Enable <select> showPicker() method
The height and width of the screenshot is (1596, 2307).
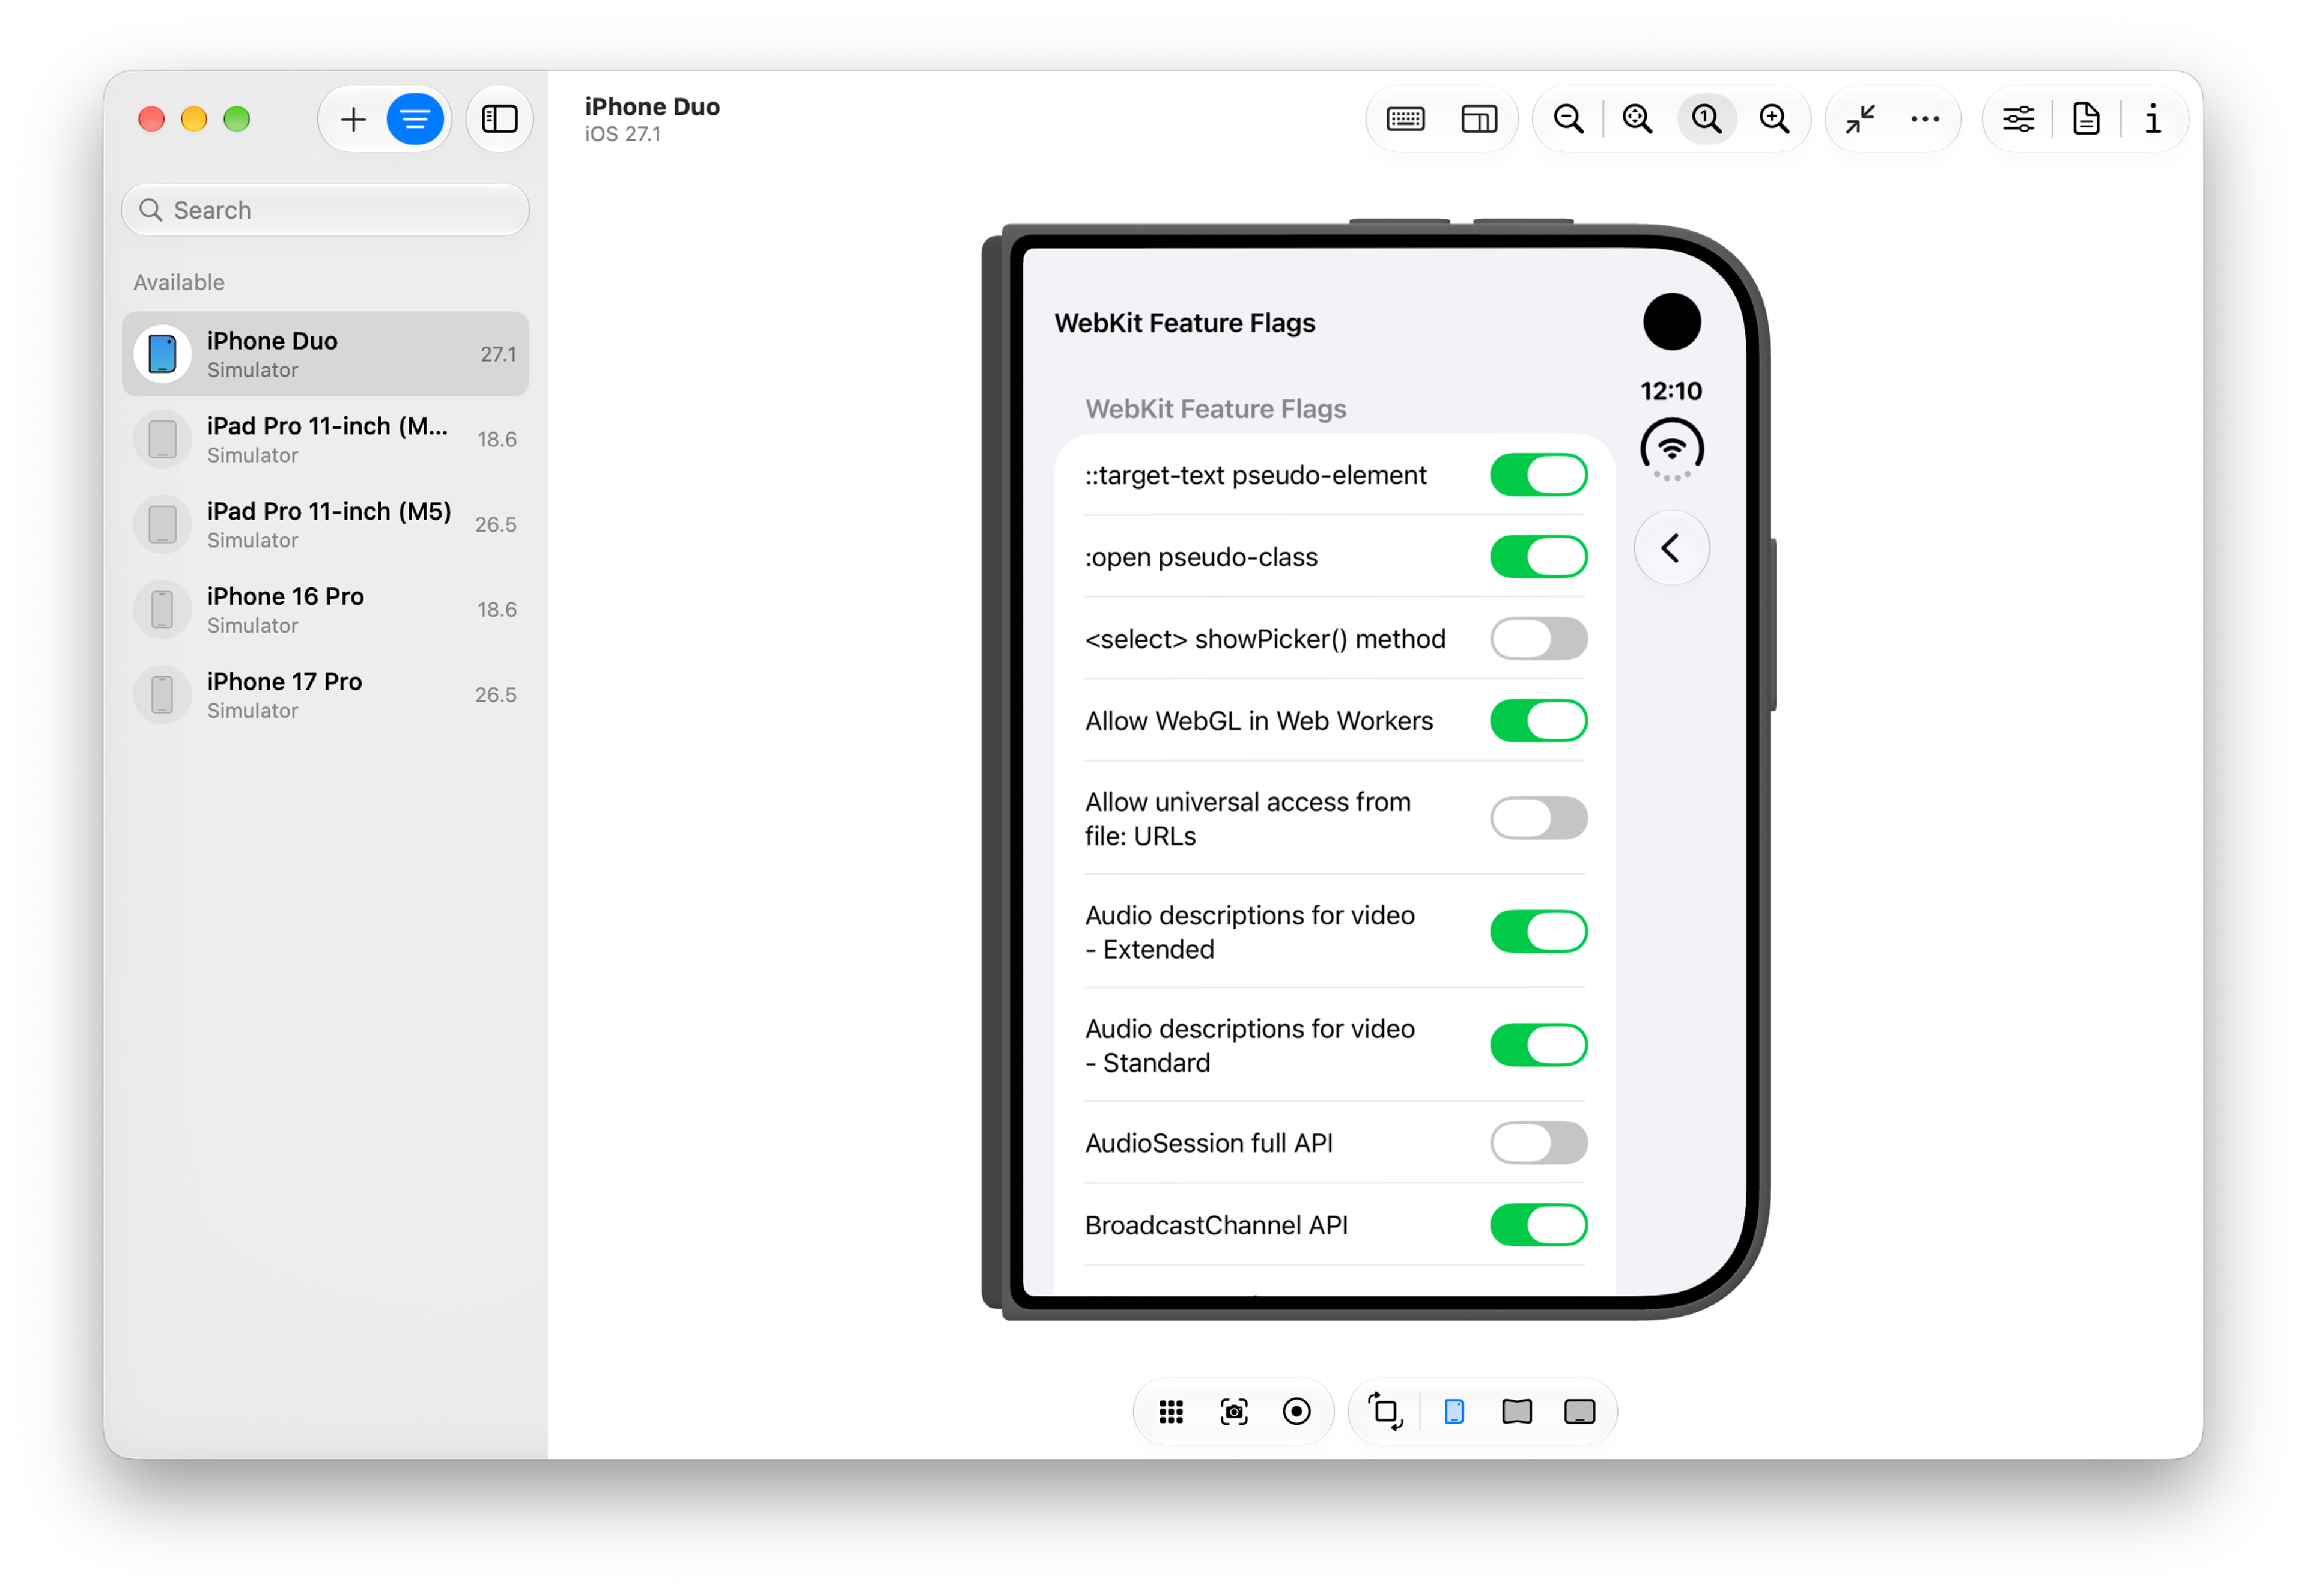[1538, 639]
